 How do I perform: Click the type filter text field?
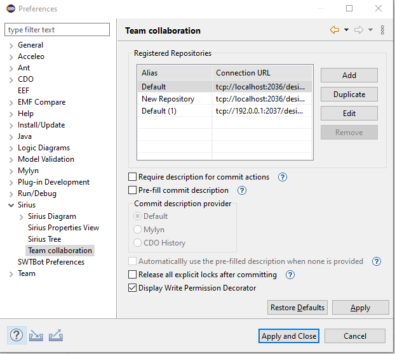coord(57,30)
